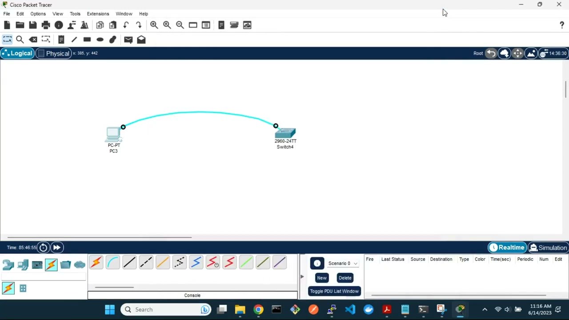Create a new network file
This screenshot has width=569, height=320.
(x=7, y=25)
